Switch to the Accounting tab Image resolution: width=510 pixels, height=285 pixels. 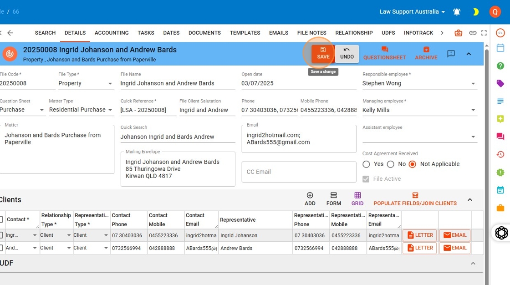click(112, 33)
